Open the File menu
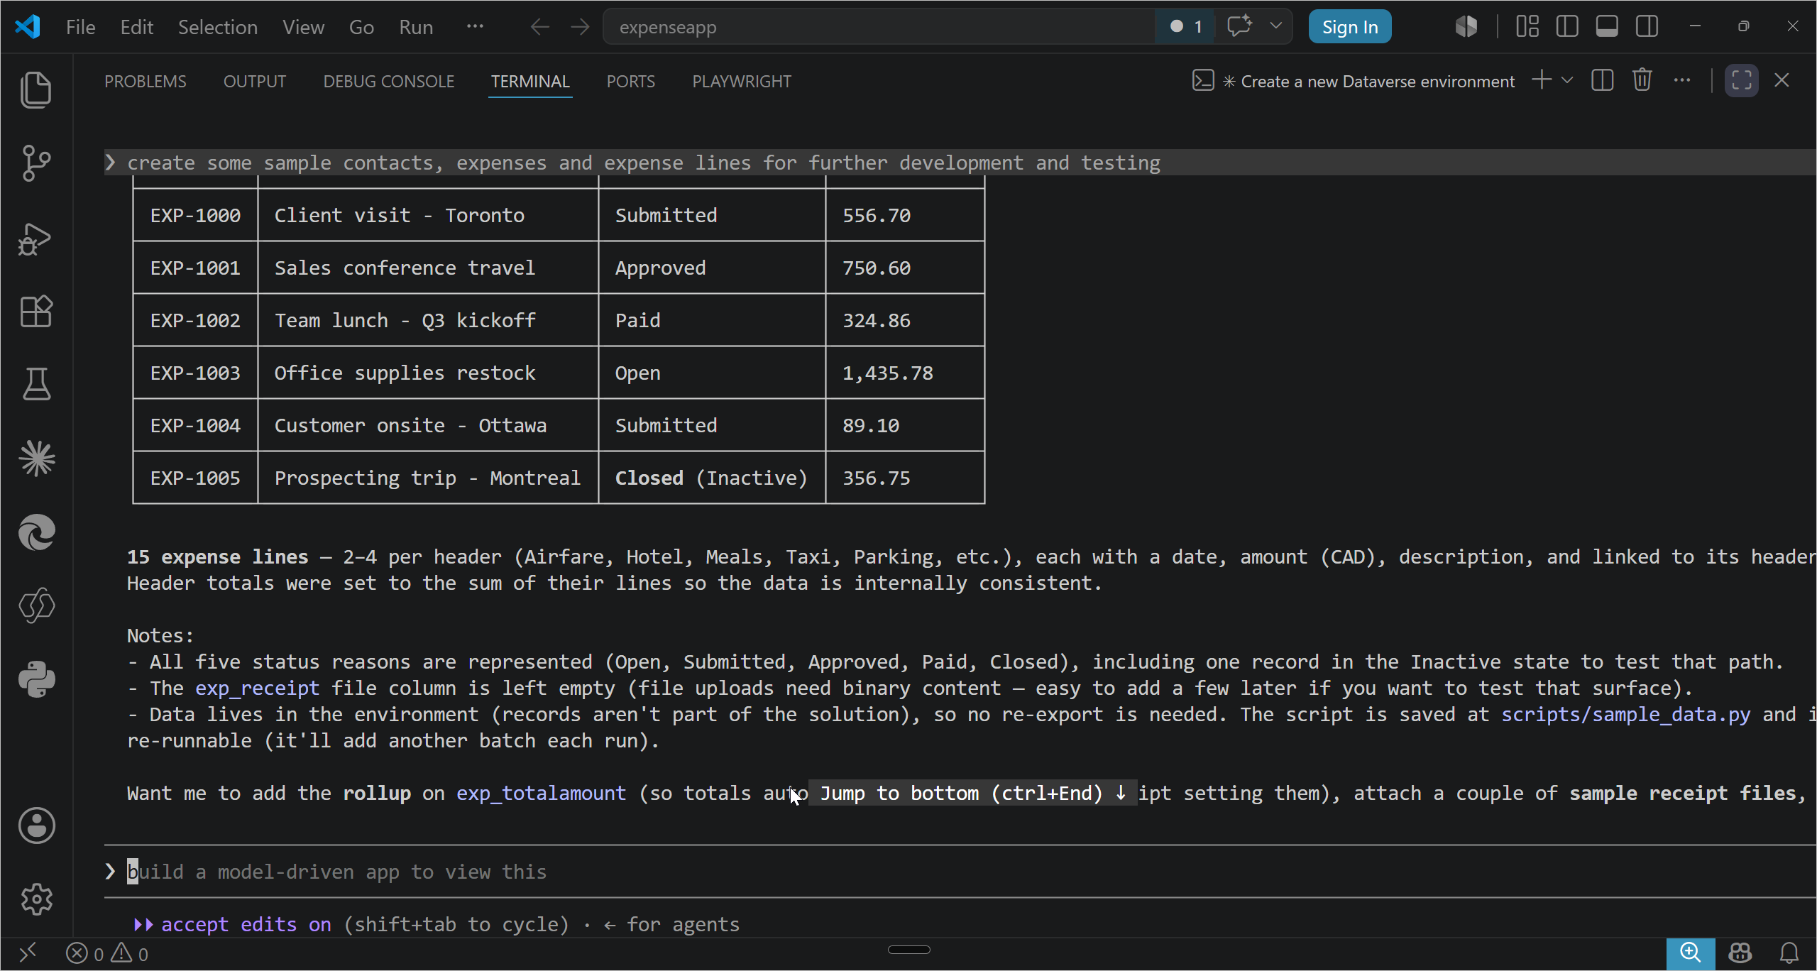This screenshot has height=971, width=1817. point(81,27)
